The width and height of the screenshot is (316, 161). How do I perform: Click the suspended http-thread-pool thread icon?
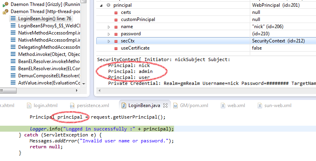coord(6,11)
